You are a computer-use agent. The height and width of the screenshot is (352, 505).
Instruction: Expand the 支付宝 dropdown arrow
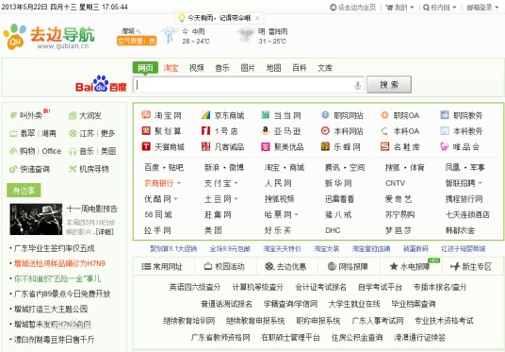(236, 183)
